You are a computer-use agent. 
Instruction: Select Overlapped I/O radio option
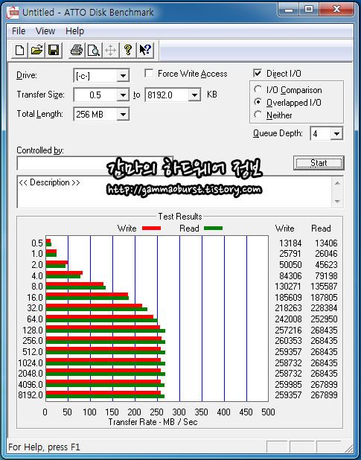(x=258, y=103)
